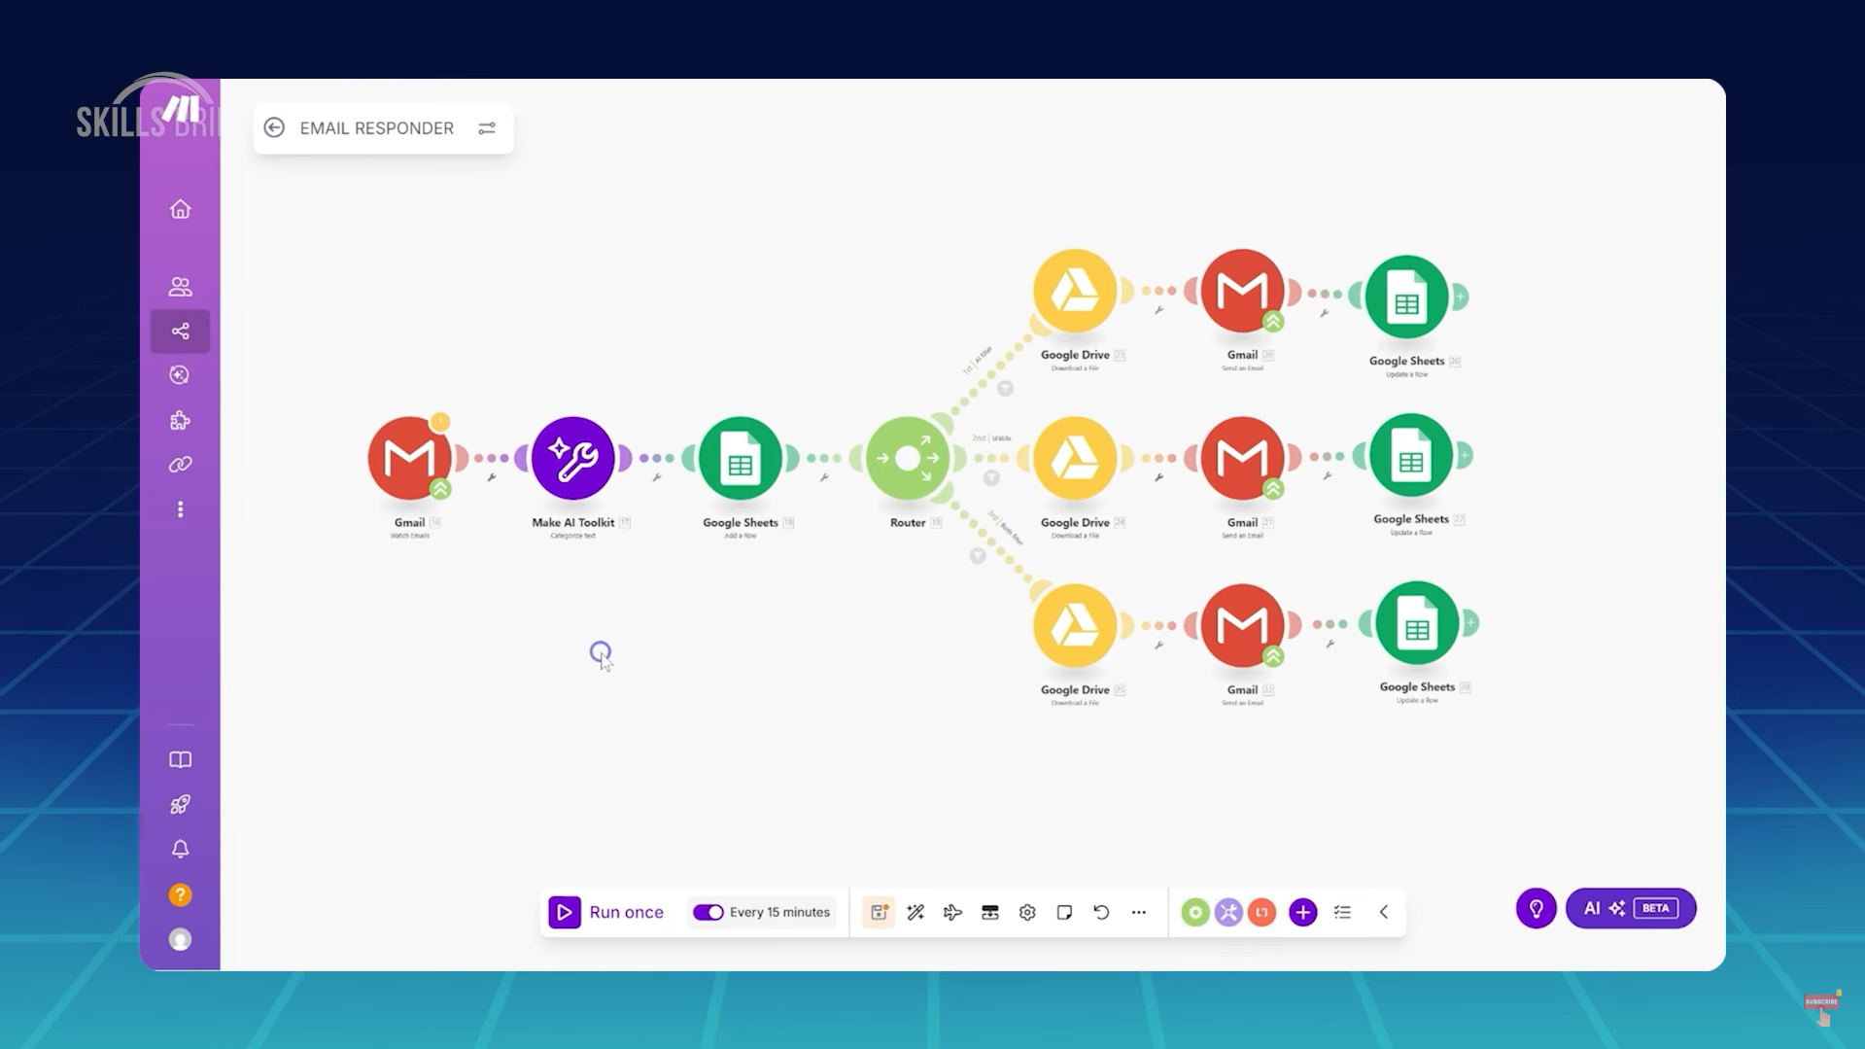
Task: Click the Run once button
Action: pyautogui.click(x=607, y=912)
